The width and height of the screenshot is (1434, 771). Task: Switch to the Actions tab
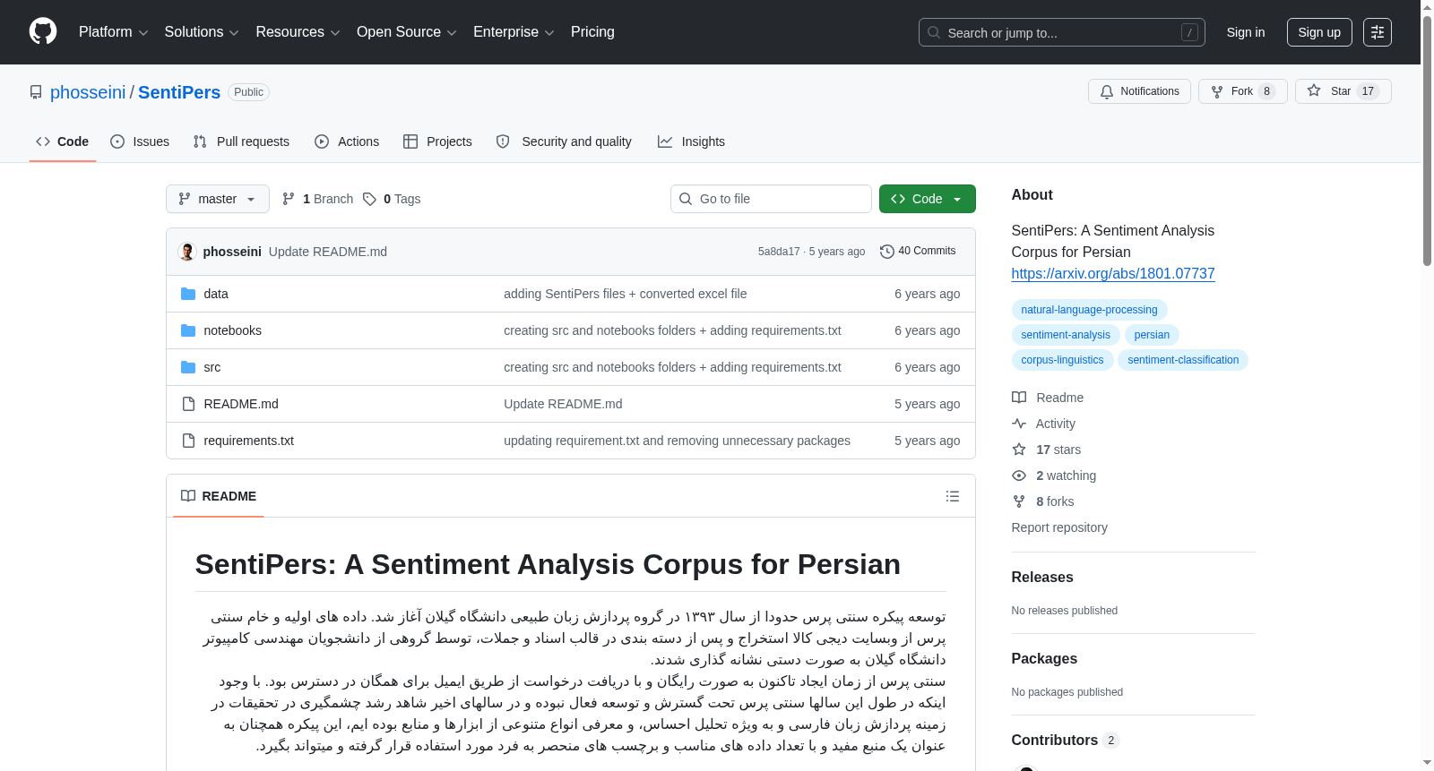[x=347, y=141]
